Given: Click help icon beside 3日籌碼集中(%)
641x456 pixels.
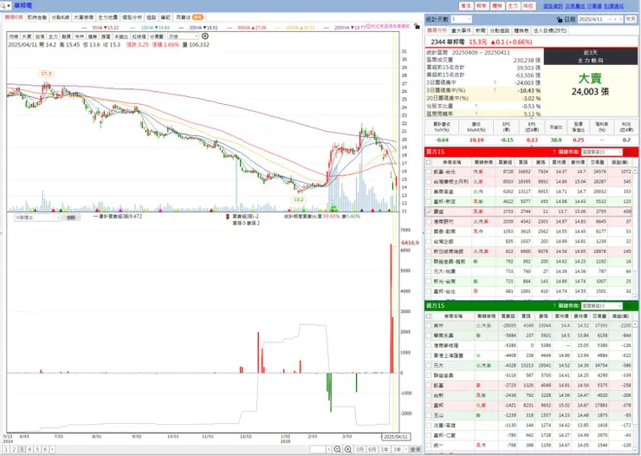Looking at the screenshot, I should (x=495, y=90).
